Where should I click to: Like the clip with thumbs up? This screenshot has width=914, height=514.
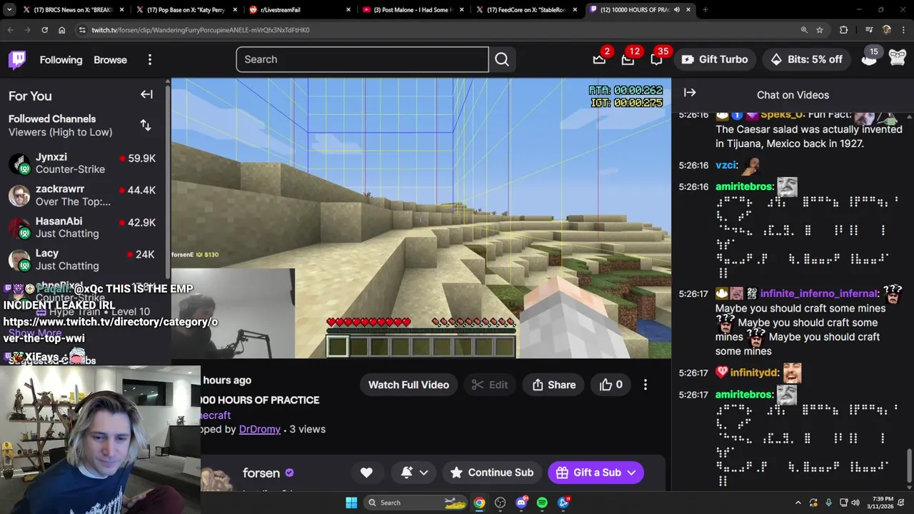(x=611, y=385)
